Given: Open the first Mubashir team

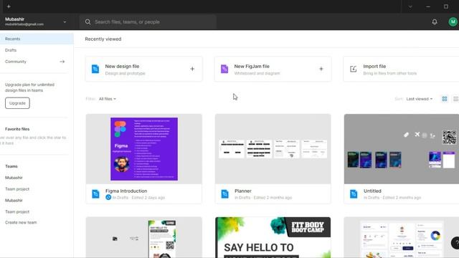Looking at the screenshot, I should point(14,178).
